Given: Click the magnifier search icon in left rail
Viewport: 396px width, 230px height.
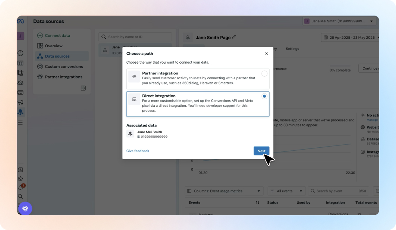Looking at the screenshot, I should (x=21, y=196).
